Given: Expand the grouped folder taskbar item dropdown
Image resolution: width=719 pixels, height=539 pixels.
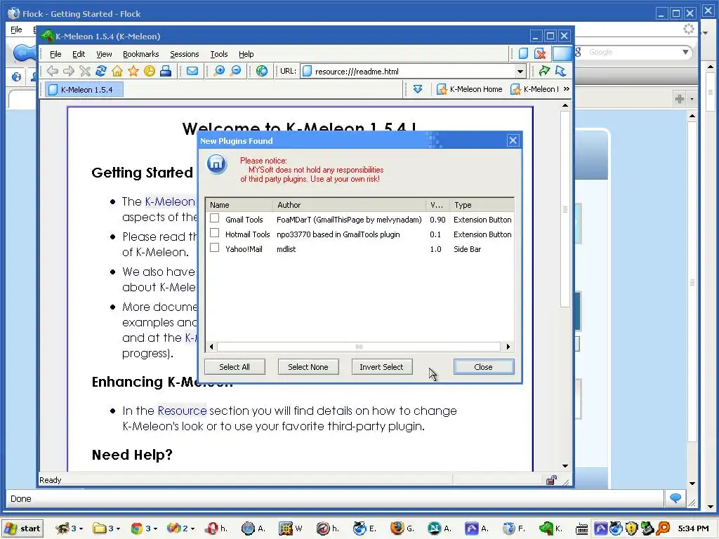Looking at the screenshot, I should tap(118, 529).
